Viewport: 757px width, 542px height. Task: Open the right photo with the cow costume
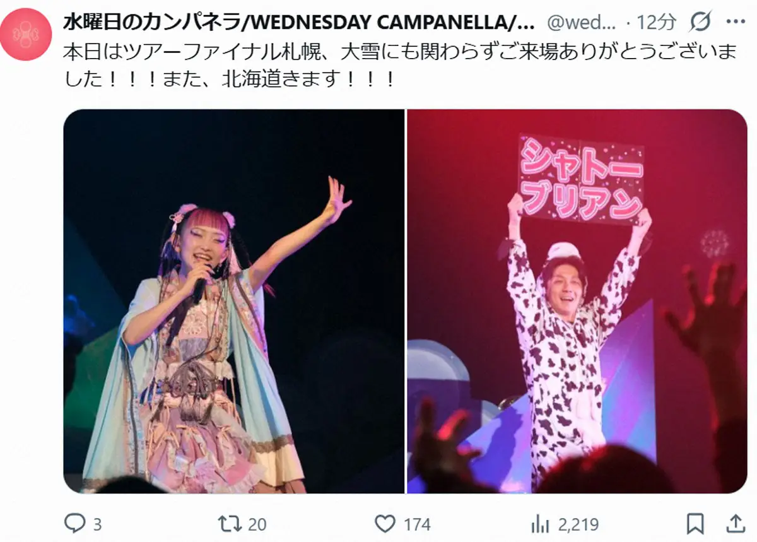point(577,301)
